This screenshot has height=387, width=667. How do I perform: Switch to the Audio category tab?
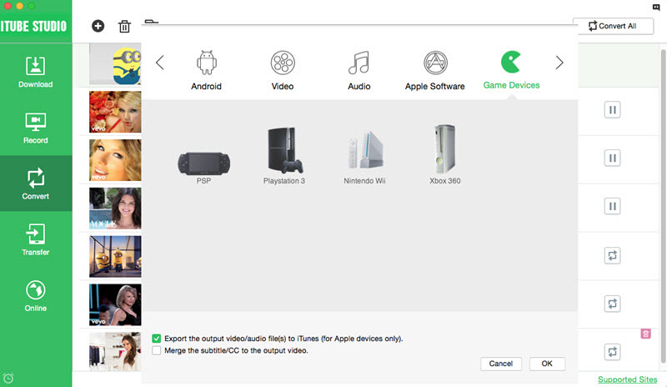pyautogui.click(x=359, y=70)
